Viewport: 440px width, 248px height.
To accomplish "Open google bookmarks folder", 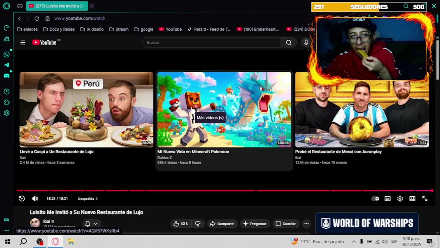I will tap(144, 29).
